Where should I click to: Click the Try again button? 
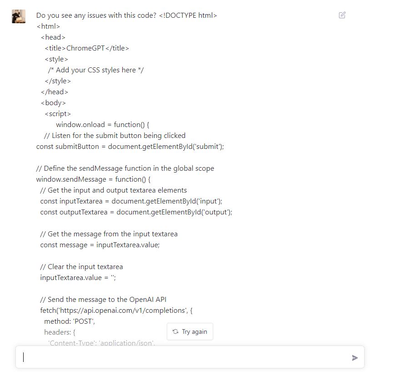pos(190,331)
